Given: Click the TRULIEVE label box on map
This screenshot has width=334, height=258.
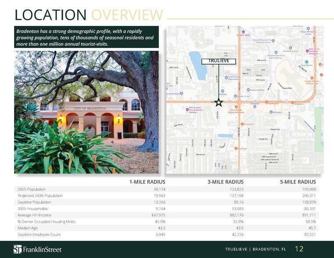Looking at the screenshot, I should (x=219, y=61).
